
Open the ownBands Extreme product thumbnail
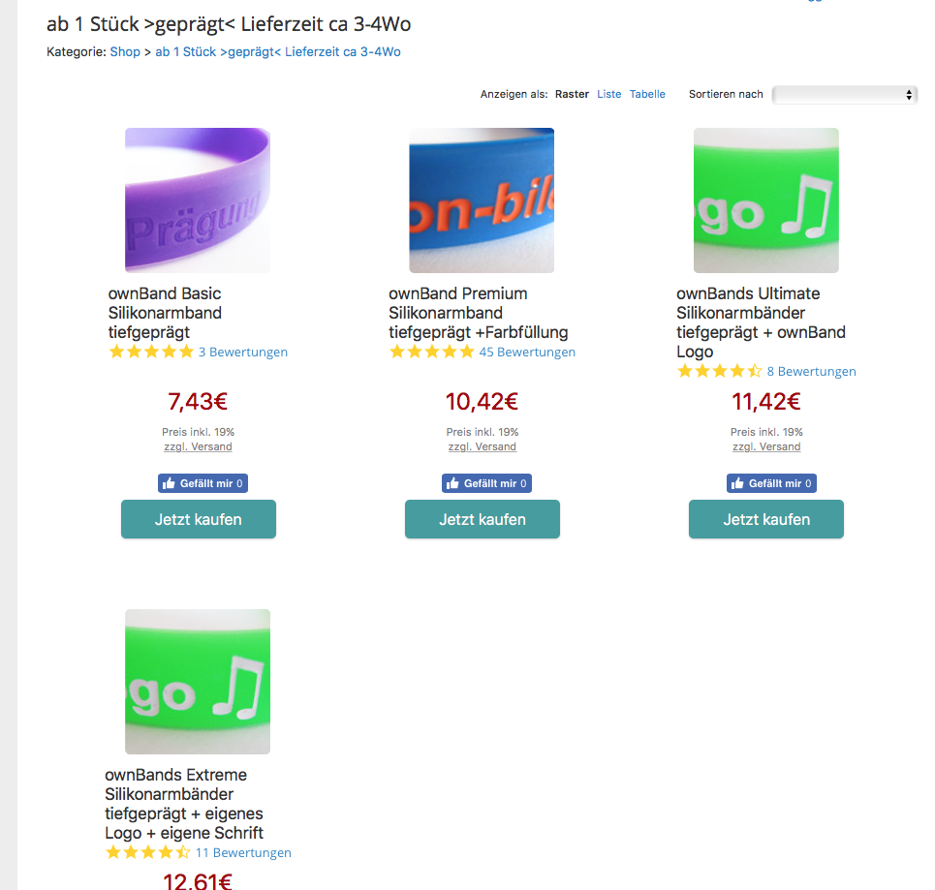pos(198,682)
